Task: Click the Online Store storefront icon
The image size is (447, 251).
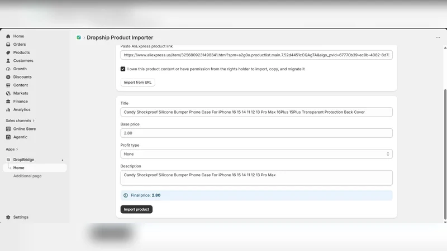Action: click(8, 129)
